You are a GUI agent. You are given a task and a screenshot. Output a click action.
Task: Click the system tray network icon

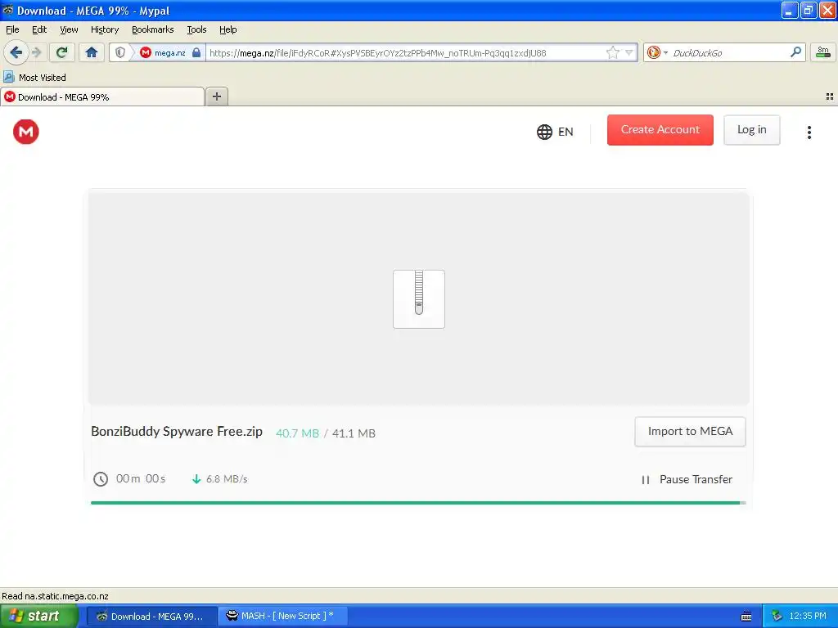point(777,617)
